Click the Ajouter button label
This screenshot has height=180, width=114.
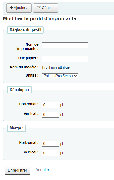pyautogui.click(x=20, y=8)
